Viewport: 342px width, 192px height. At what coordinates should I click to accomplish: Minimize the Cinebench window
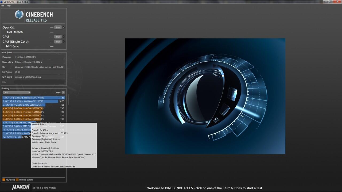pos(326,2)
